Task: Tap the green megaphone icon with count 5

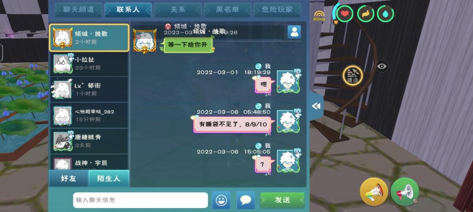Action: (x=405, y=192)
